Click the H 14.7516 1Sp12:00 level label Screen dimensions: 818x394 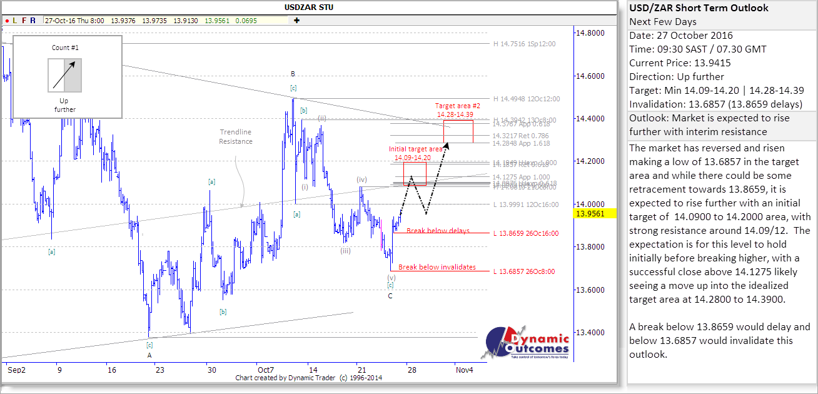pos(524,44)
